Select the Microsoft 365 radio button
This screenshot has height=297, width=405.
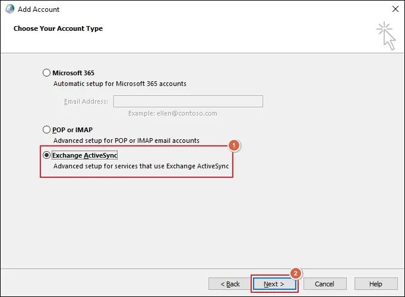(x=46, y=73)
